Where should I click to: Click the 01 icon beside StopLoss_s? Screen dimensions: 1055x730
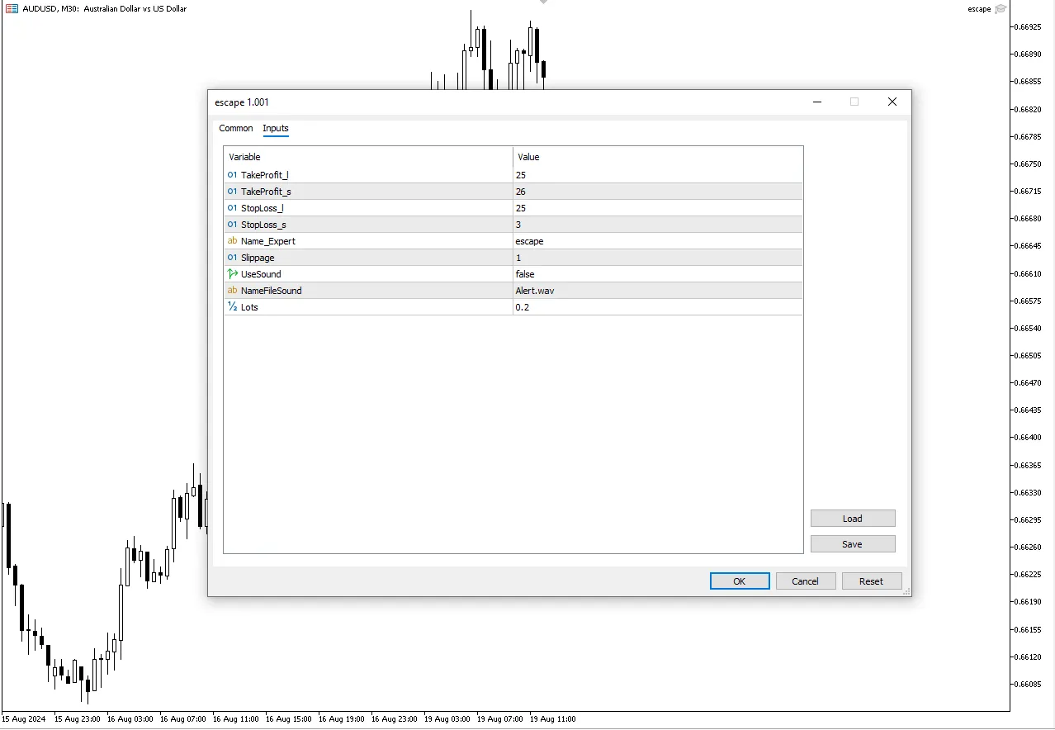(x=232, y=224)
